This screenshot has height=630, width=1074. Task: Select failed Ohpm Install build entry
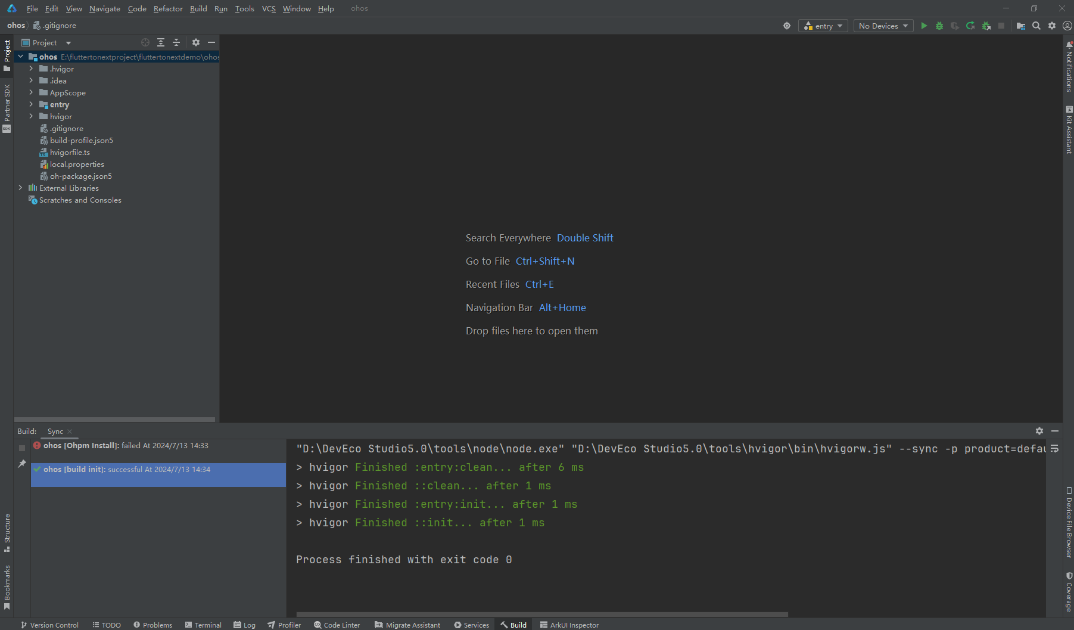(158, 445)
